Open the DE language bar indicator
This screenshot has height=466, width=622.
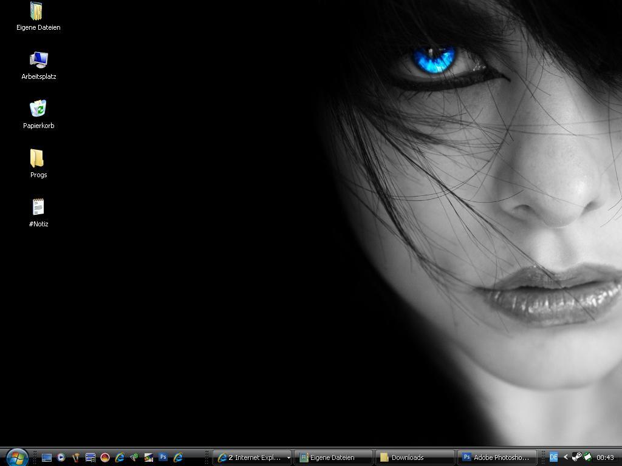[554, 458]
